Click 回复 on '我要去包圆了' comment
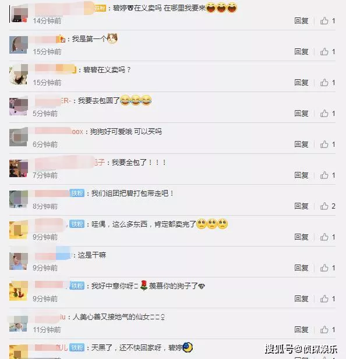The image size is (346, 359). (301, 114)
